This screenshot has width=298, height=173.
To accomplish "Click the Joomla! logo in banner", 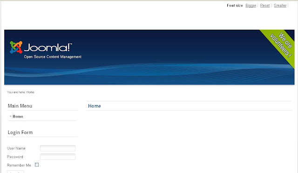I will tap(41, 47).
